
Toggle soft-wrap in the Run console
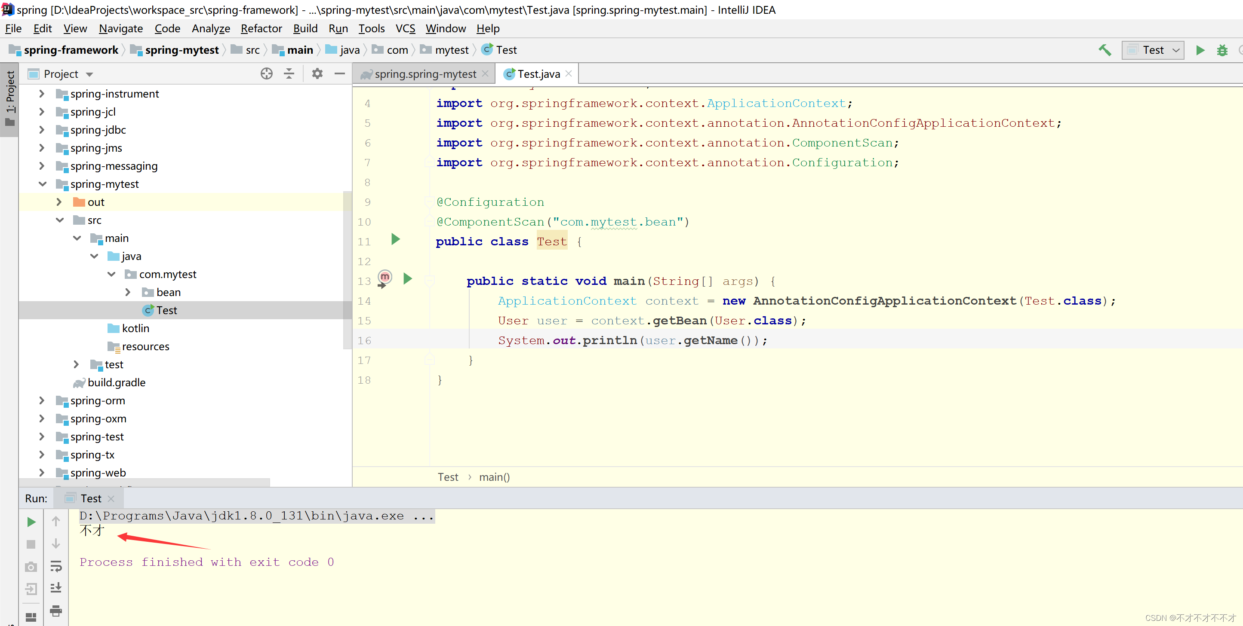(x=56, y=566)
